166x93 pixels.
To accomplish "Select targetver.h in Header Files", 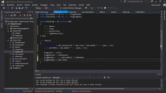I will tap(19, 36).
